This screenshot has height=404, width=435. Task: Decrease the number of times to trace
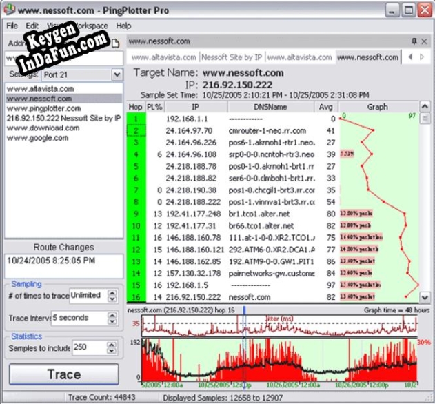112,299
